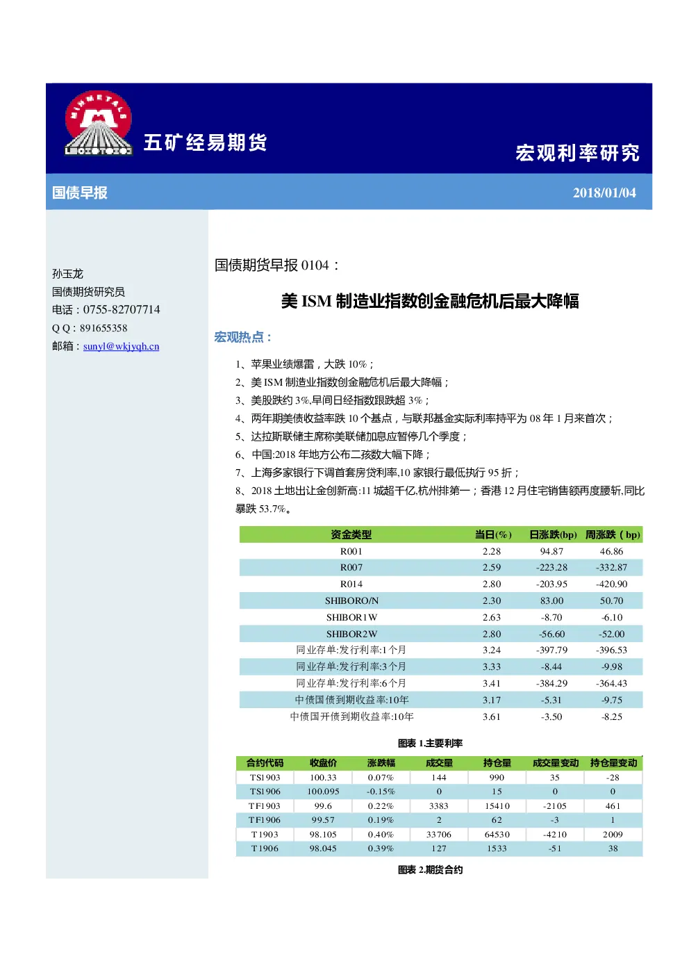
Task: Click the TF1906 contract code
Action: click(265, 820)
